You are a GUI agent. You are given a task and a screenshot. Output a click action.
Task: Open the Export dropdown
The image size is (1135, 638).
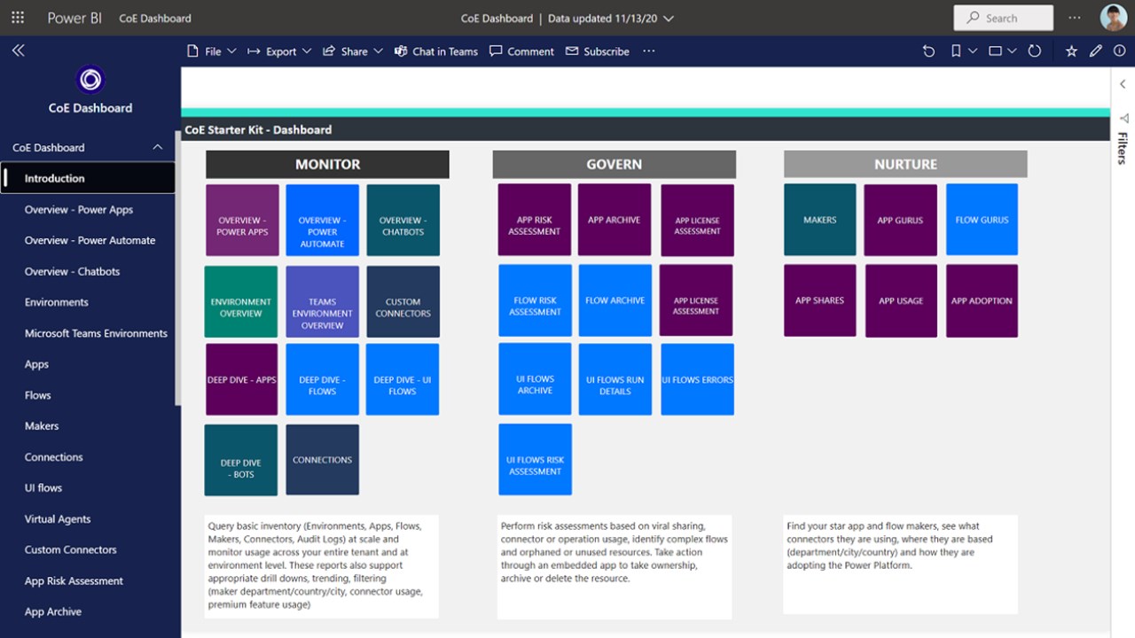[x=279, y=51]
